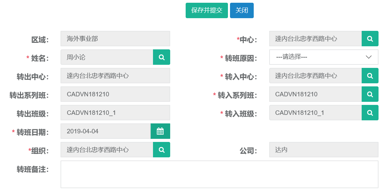Viewport: 383px width, 193px height.
Task: Click the 转班日期 field showing 2019-04-04
Action: [106, 131]
